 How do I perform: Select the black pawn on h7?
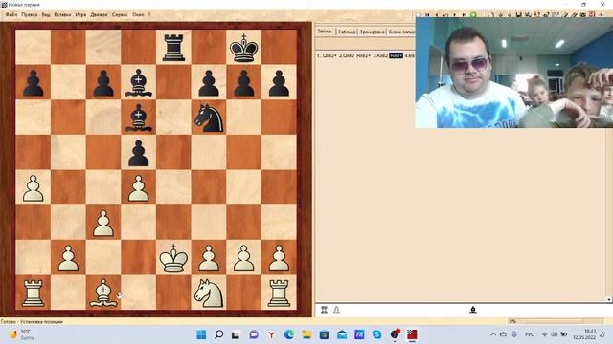(279, 83)
